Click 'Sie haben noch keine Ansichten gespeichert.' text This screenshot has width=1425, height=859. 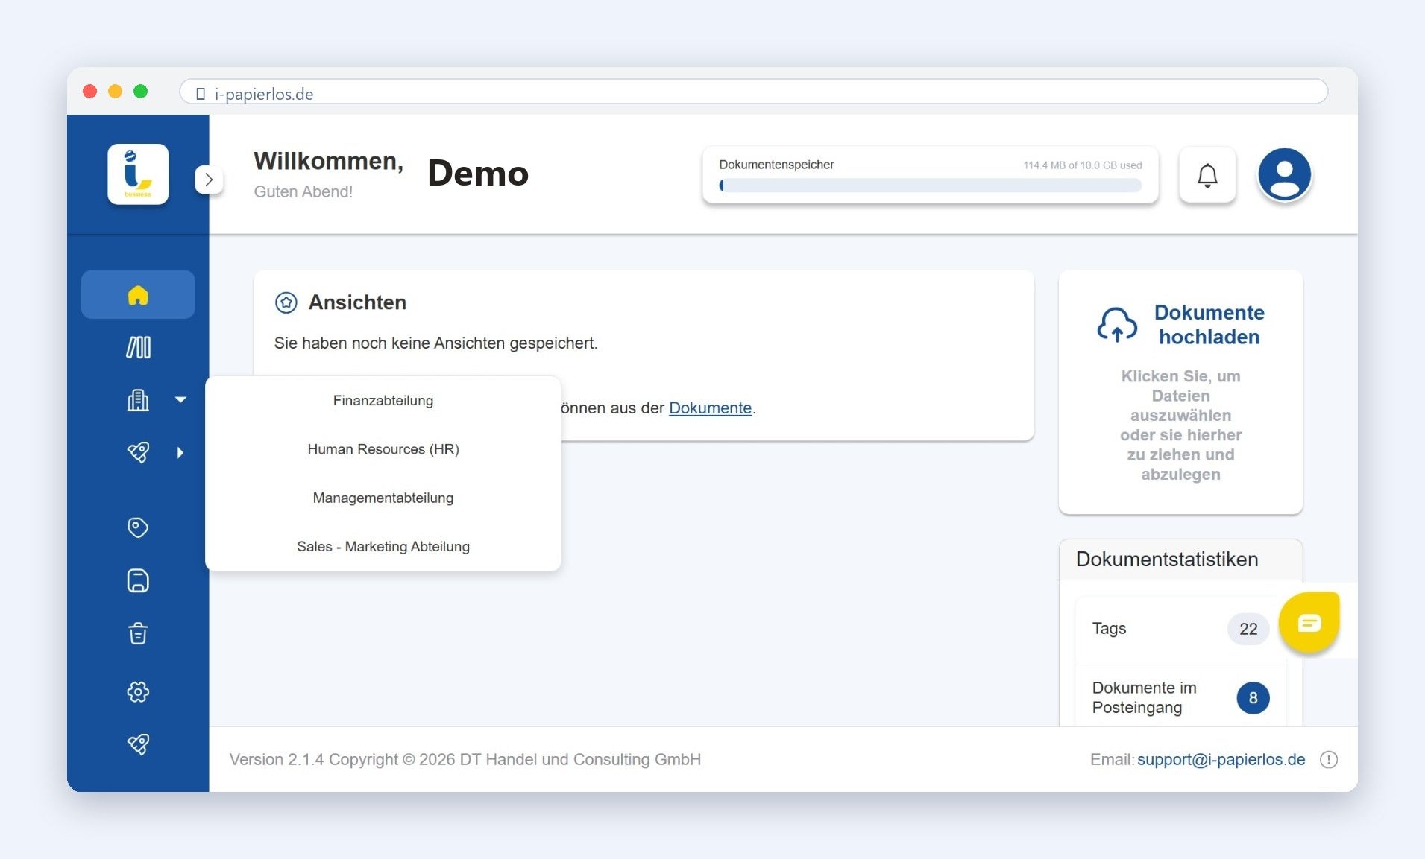point(435,343)
